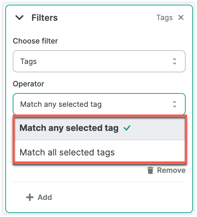Click the trash can icon

[x=150, y=170]
